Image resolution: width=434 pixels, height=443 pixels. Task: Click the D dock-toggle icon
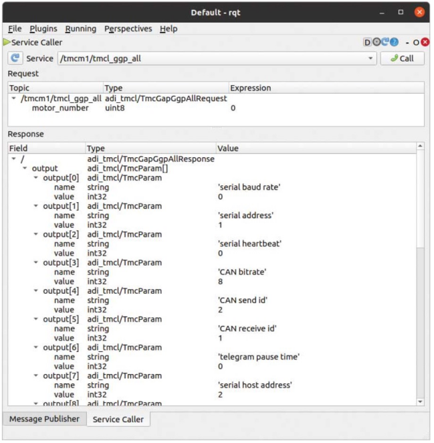point(367,42)
